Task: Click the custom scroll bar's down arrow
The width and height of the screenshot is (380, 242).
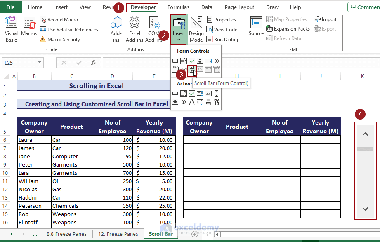Action: tap(365, 209)
